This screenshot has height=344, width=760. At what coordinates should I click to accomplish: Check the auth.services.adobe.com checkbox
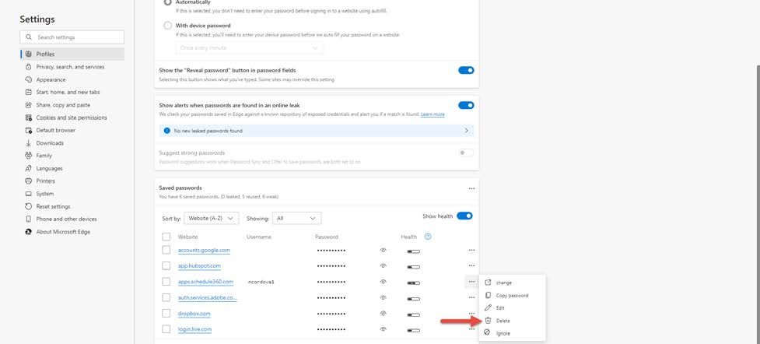tap(166, 297)
